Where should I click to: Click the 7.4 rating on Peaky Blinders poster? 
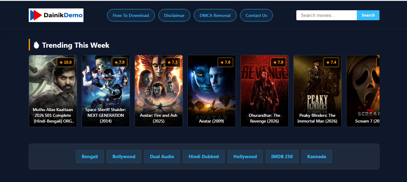[x=331, y=62]
